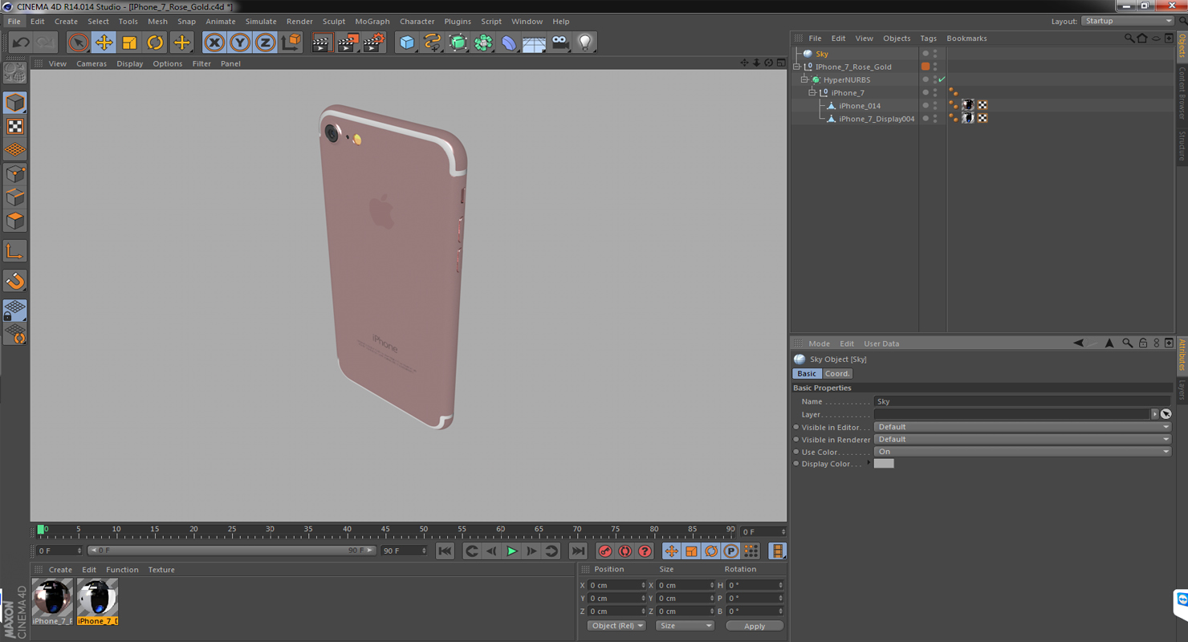Toggle coordinate system icon
This screenshot has height=642, width=1188.
click(291, 43)
